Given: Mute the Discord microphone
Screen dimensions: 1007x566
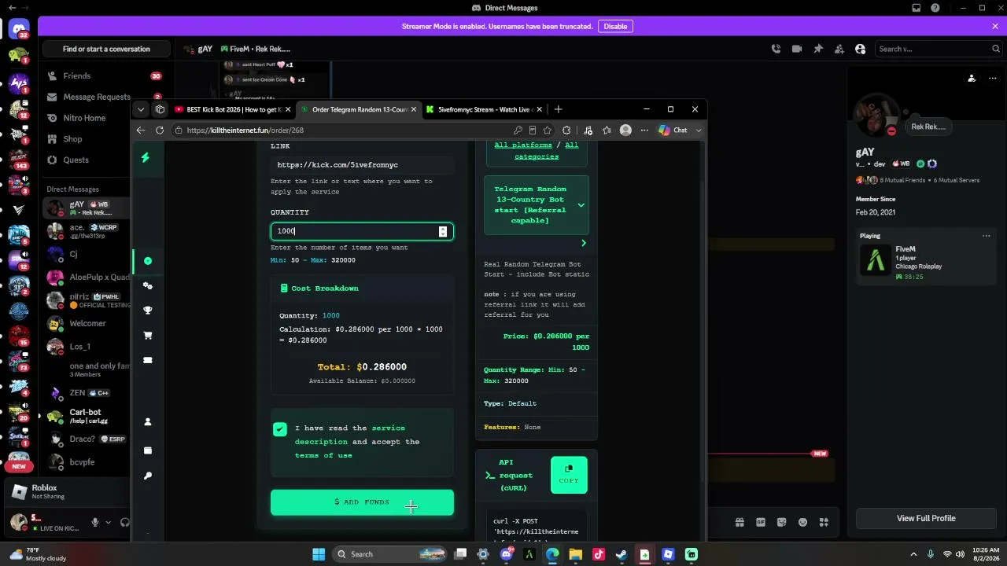Looking at the screenshot, I should tap(95, 522).
